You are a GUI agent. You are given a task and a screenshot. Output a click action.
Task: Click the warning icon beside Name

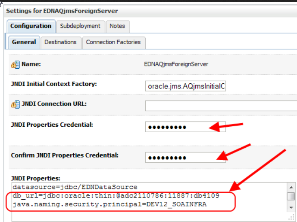(x=15, y=65)
